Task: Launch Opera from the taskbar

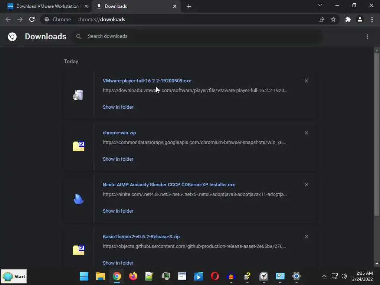Action: [215, 276]
